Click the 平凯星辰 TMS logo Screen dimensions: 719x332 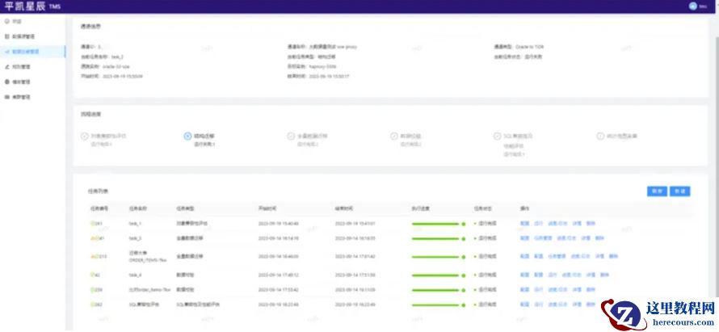[x=32, y=6]
